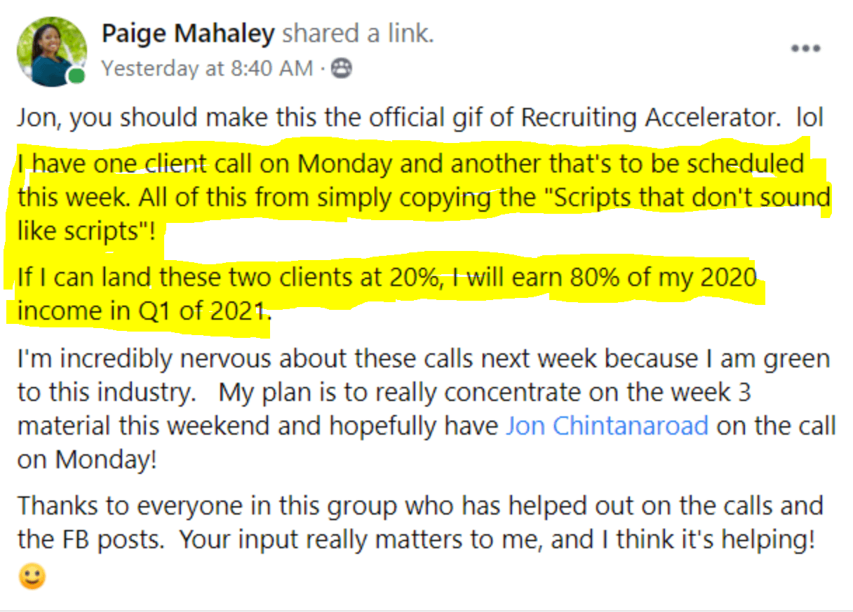
Task: Open Paige Mahaley's profile name link
Action: 188,33
